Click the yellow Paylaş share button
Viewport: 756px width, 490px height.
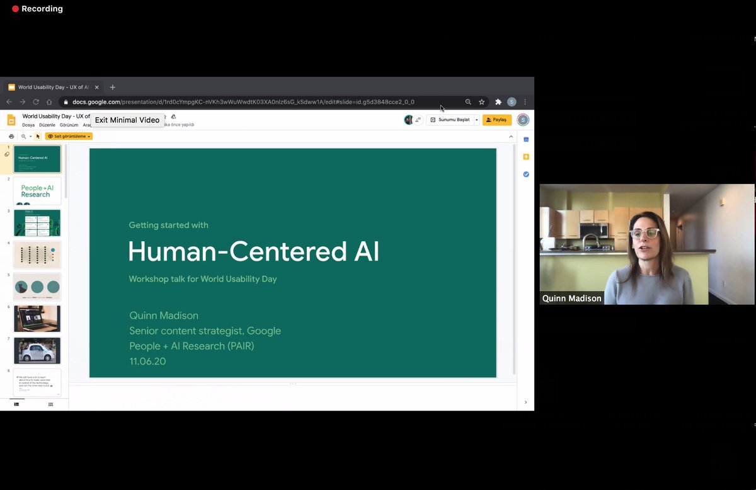[x=497, y=120]
